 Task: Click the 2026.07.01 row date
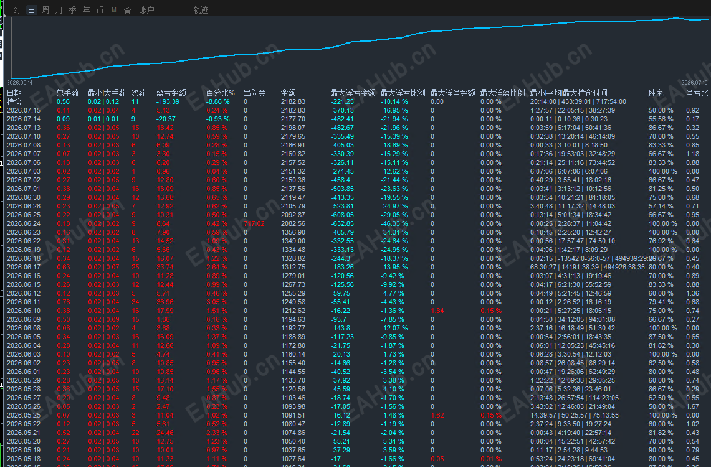coord(24,189)
